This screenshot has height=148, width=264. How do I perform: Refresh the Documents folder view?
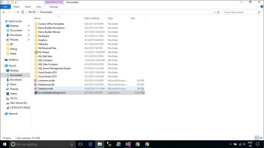(218, 12)
